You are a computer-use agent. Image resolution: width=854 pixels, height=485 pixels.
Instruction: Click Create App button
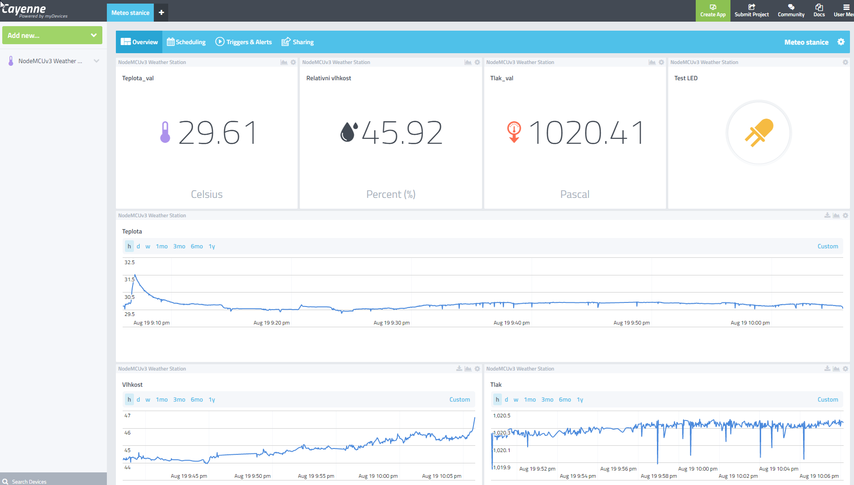pyautogui.click(x=713, y=10)
